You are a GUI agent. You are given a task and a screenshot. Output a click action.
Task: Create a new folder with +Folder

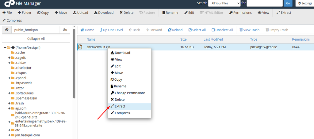click(x=25, y=13)
